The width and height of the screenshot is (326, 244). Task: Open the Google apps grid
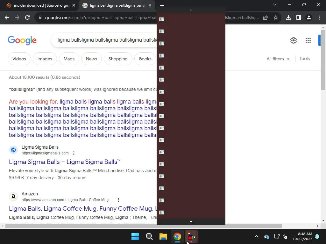pyautogui.click(x=308, y=40)
